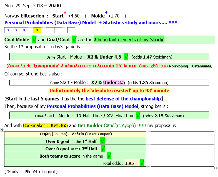Click the table resize handle at bottom right
The image size is (218, 177).
tap(216, 168)
